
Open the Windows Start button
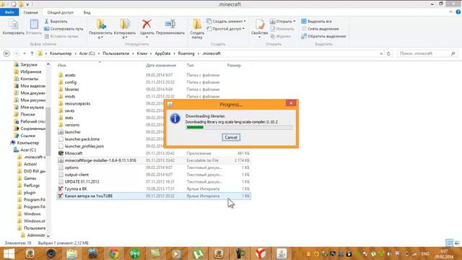point(9,253)
